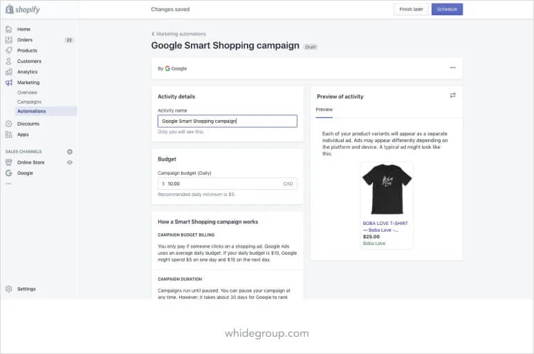
Task: Click the black t-shirt product image
Action: click(x=387, y=189)
